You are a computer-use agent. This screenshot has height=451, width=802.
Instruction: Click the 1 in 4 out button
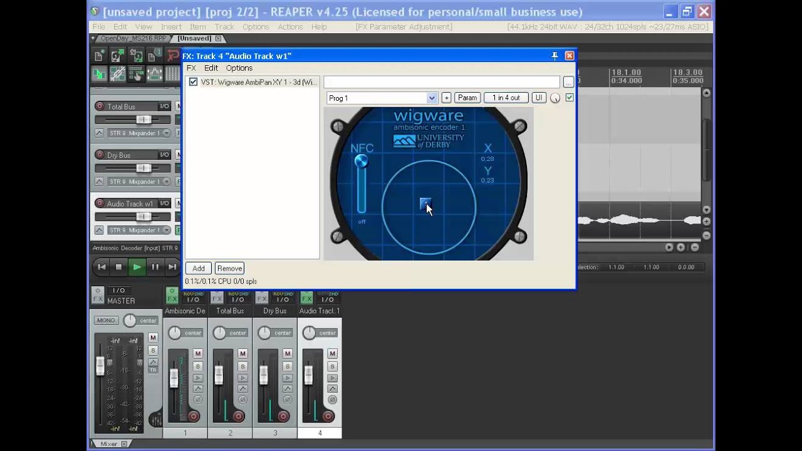506,98
